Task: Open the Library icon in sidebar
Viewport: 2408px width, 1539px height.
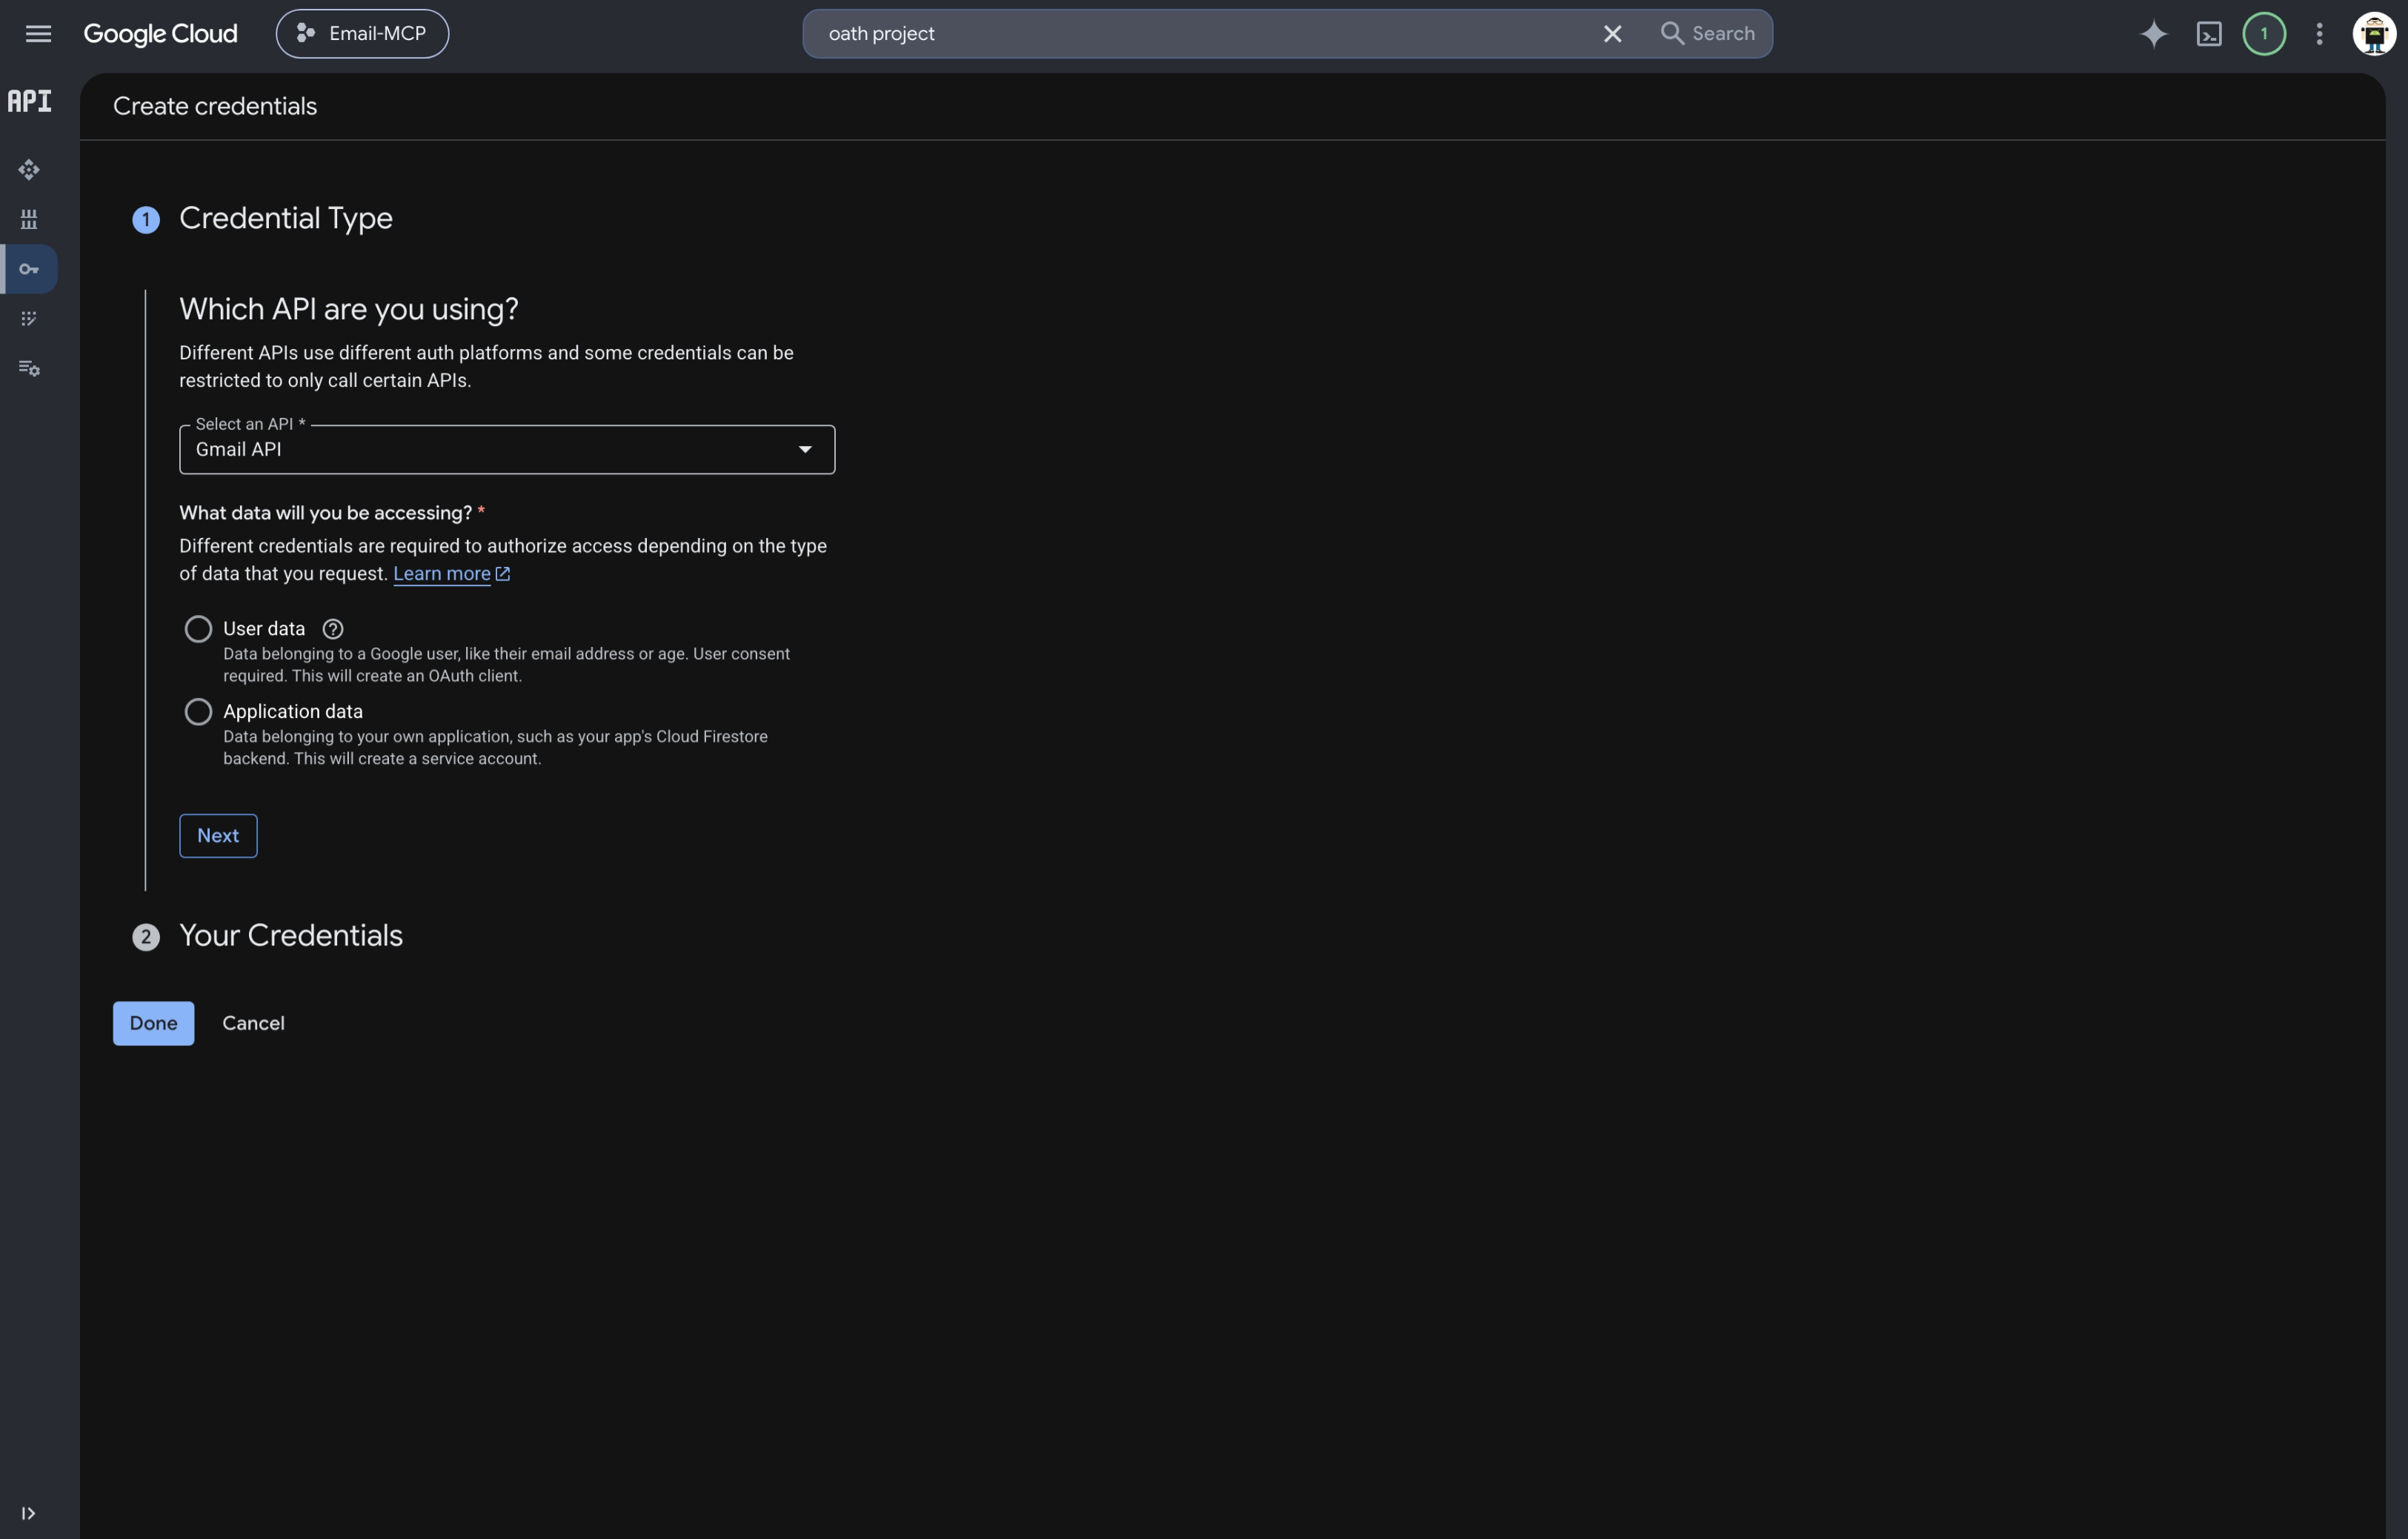Action: point(29,219)
